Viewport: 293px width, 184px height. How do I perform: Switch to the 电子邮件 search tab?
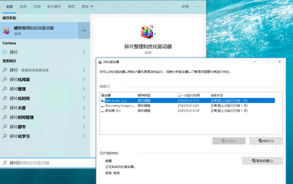click(x=54, y=7)
